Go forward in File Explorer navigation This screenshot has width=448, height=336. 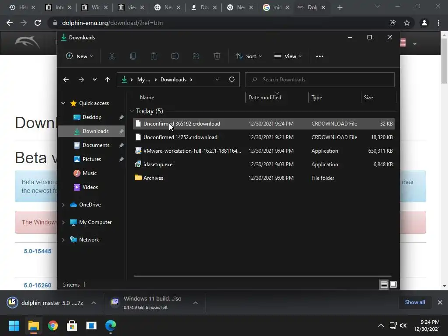pyautogui.click(x=81, y=80)
